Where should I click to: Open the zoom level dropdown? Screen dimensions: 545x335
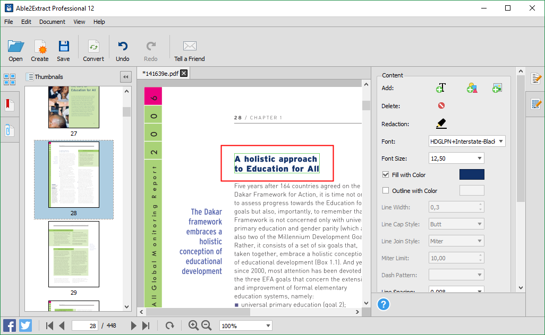[268, 325]
